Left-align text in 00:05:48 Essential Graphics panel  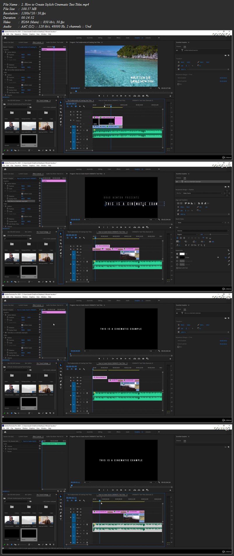pyautogui.click(x=177, y=238)
